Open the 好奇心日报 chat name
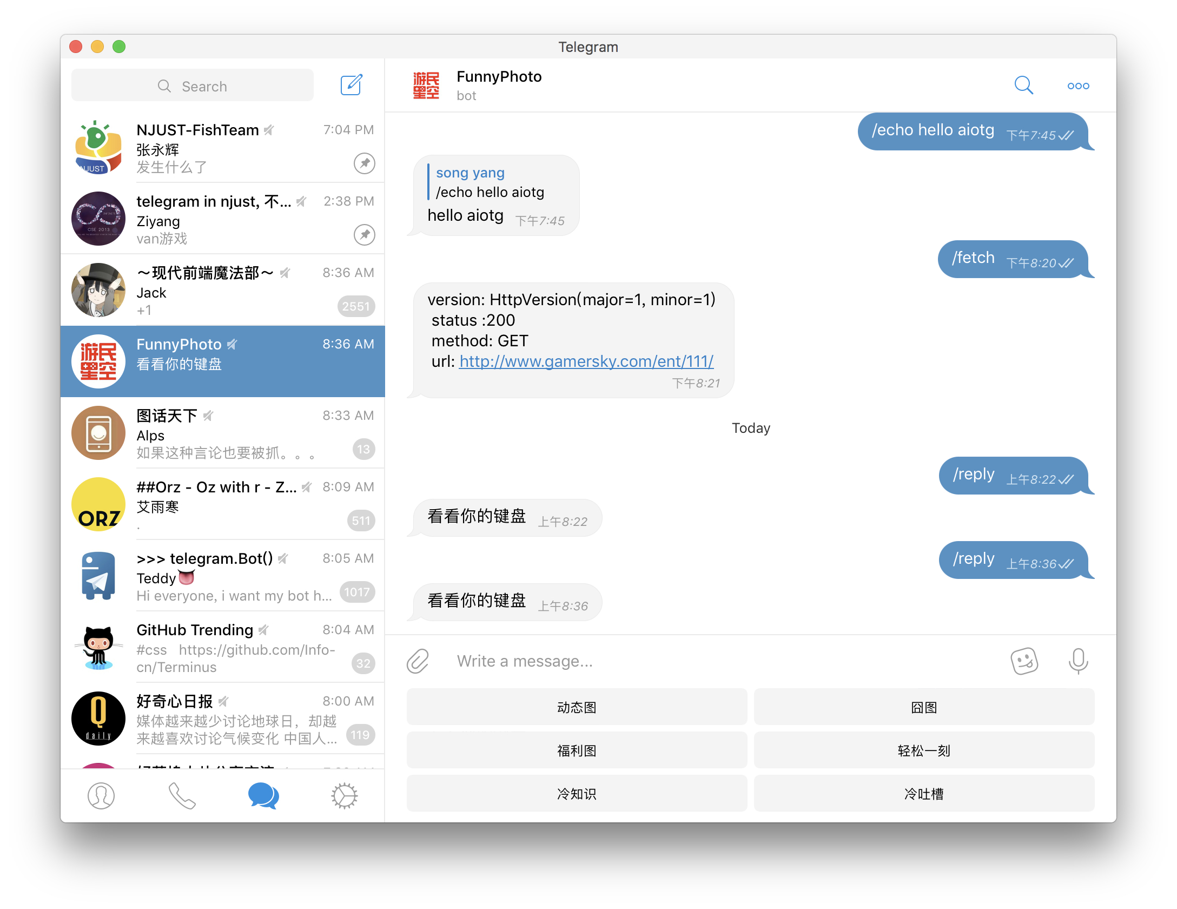Image resolution: width=1177 pixels, height=909 pixels. 174,701
